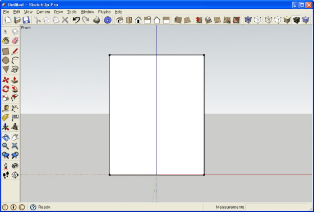Select the Circle tool

(x=6, y=60)
